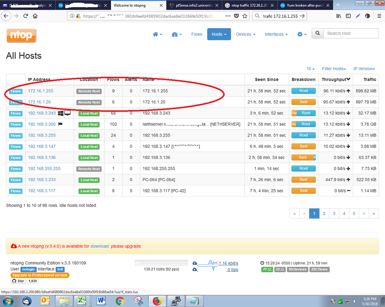The width and height of the screenshot is (385, 307).
Task: Click Upgrade to Professional version button
Action: tap(40, 275)
